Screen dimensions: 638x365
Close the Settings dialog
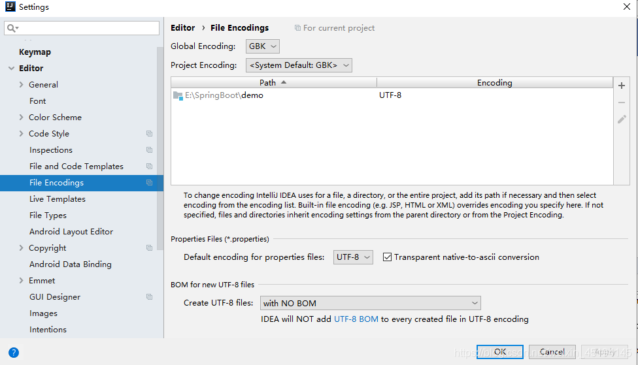point(627,7)
